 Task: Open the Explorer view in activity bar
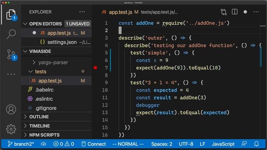pos(11,15)
